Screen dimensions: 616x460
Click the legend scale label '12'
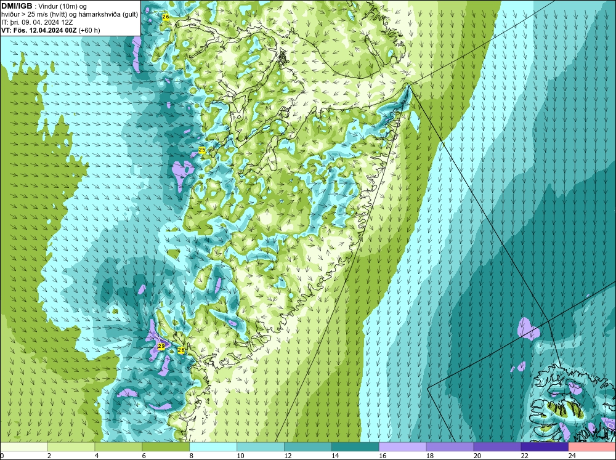pos(288,456)
